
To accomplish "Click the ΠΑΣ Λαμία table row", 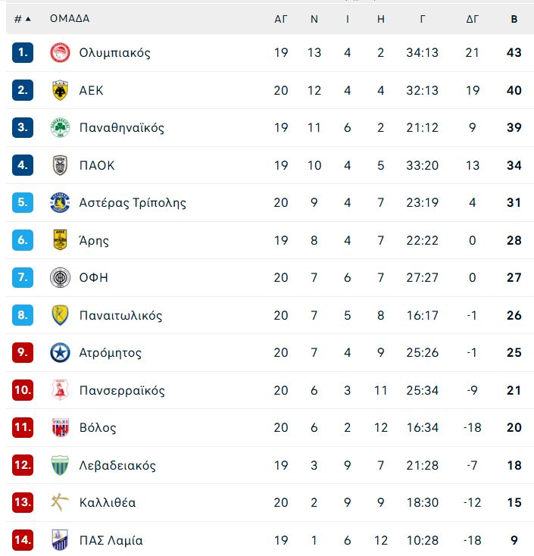I will coord(270,539).
